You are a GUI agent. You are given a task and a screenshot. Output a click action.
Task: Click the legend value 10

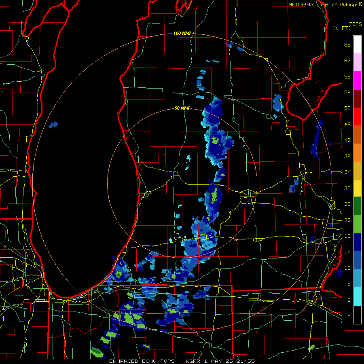pyautogui.click(x=347, y=268)
